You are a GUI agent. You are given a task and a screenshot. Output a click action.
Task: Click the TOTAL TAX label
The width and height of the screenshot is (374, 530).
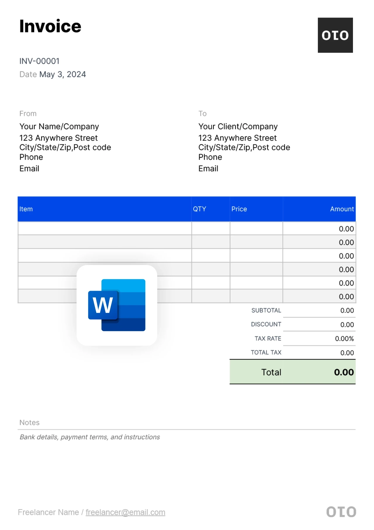pos(266,352)
